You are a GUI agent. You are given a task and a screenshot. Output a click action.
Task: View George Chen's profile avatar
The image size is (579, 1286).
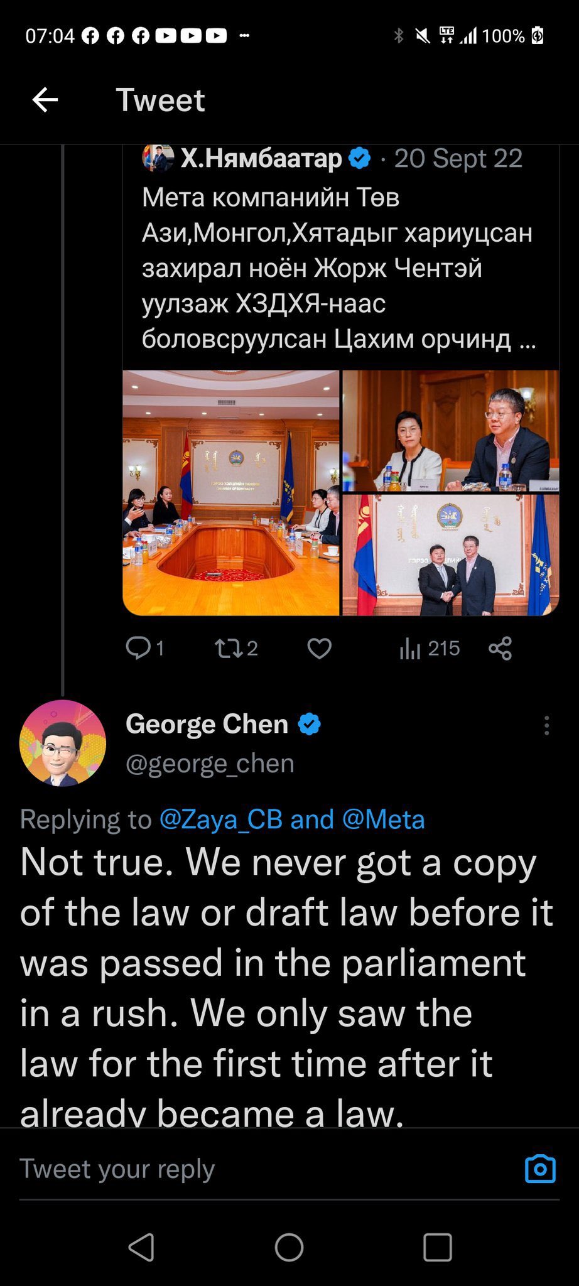[x=63, y=743]
